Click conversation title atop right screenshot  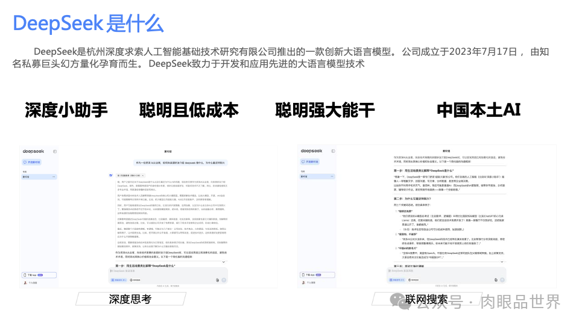point(446,151)
